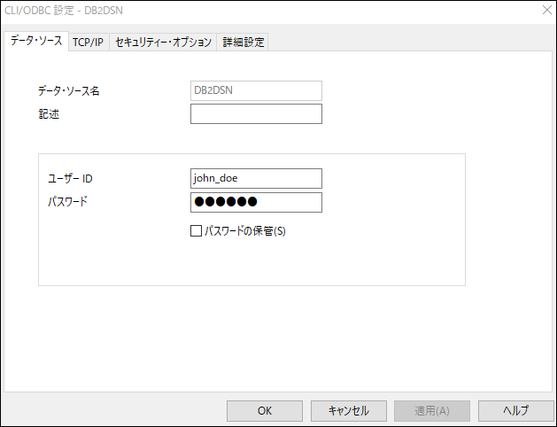Viewport: 557px width, 427px height.
Task: Open help with the ヘルプ button
Action: click(x=515, y=411)
